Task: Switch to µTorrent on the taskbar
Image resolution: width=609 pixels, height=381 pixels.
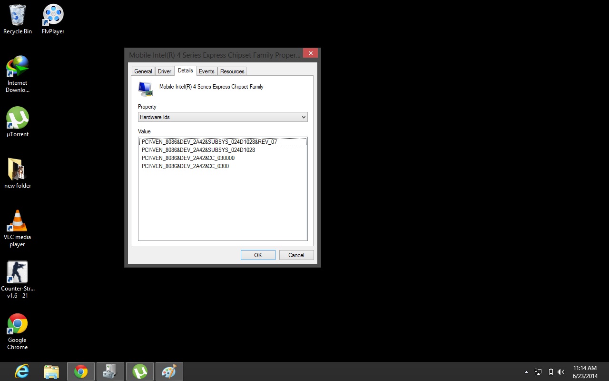Action: point(140,371)
